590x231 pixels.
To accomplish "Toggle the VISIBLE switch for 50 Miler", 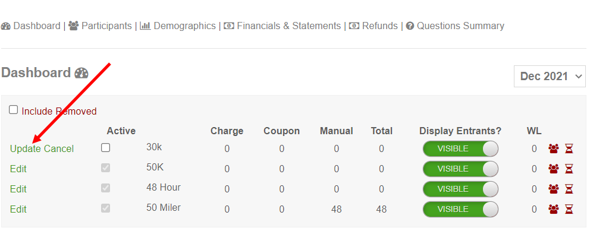I will 460,209.
